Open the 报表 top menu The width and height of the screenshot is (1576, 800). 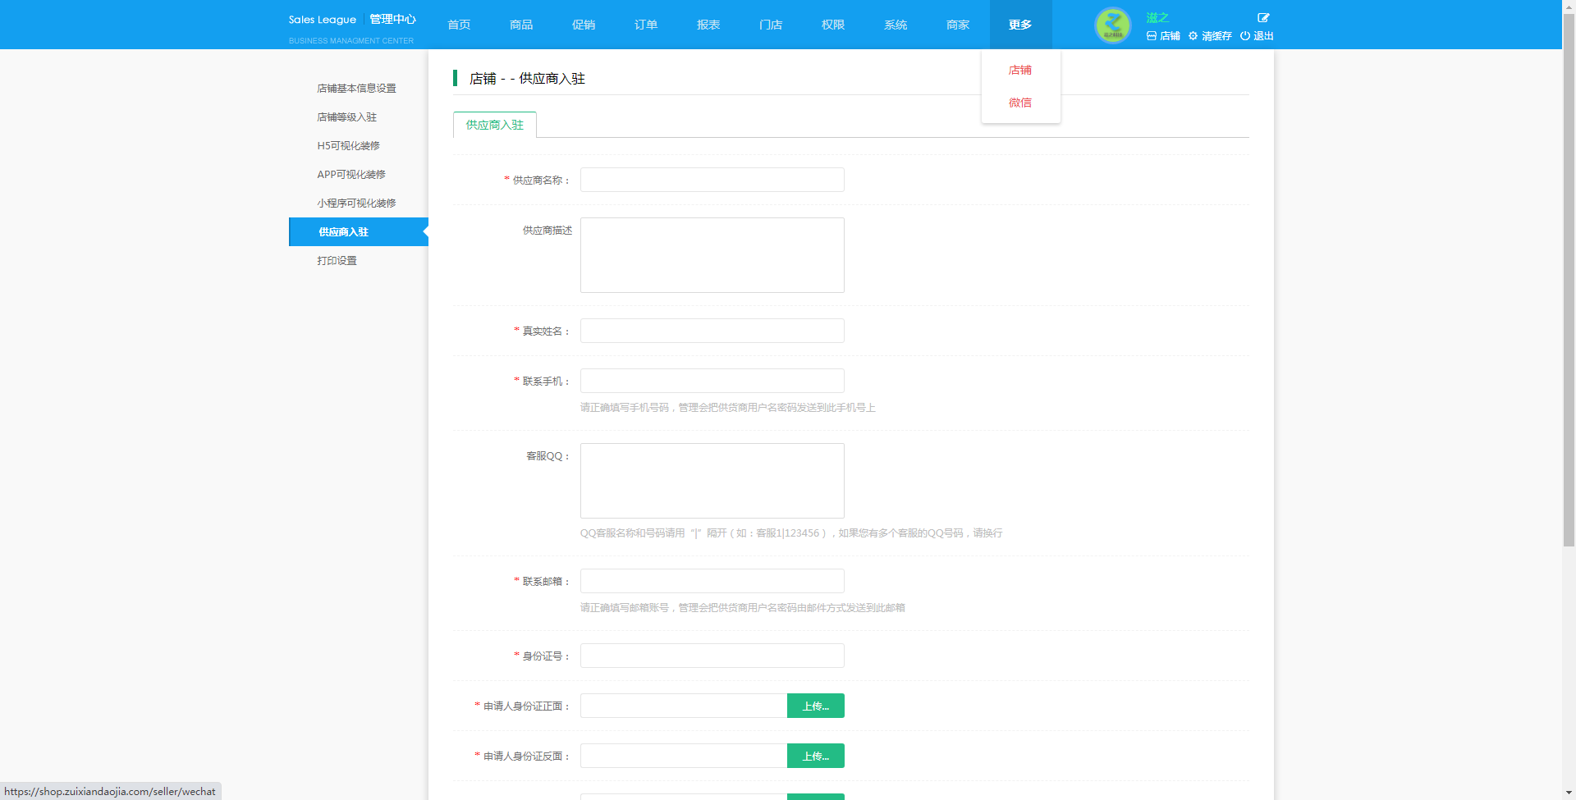click(708, 25)
